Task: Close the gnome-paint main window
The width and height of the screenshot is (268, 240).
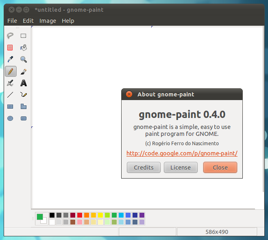Action: pos(11,10)
